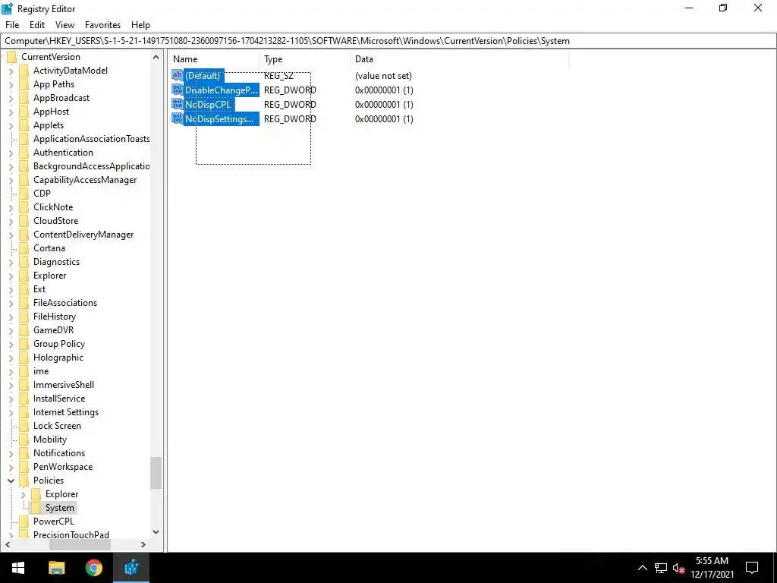Expand the CloudStore key
This screenshot has width=777, height=583.
pyautogui.click(x=11, y=221)
